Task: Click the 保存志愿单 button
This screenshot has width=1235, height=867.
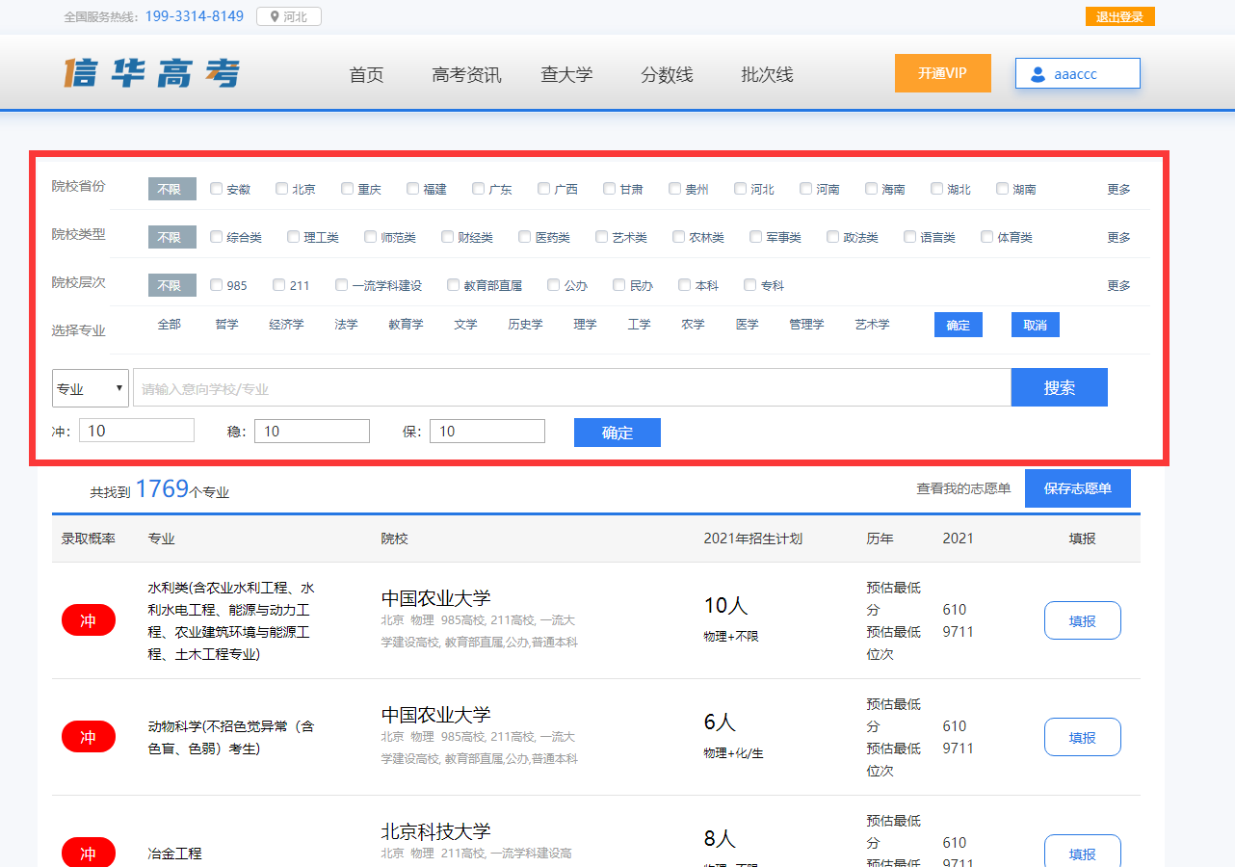Action: point(1078,488)
